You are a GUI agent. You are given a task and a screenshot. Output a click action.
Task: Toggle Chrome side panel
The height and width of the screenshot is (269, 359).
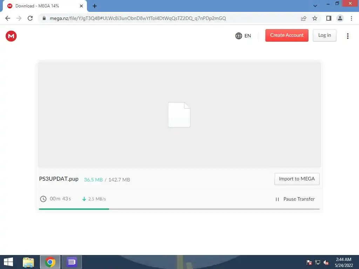[x=329, y=18]
